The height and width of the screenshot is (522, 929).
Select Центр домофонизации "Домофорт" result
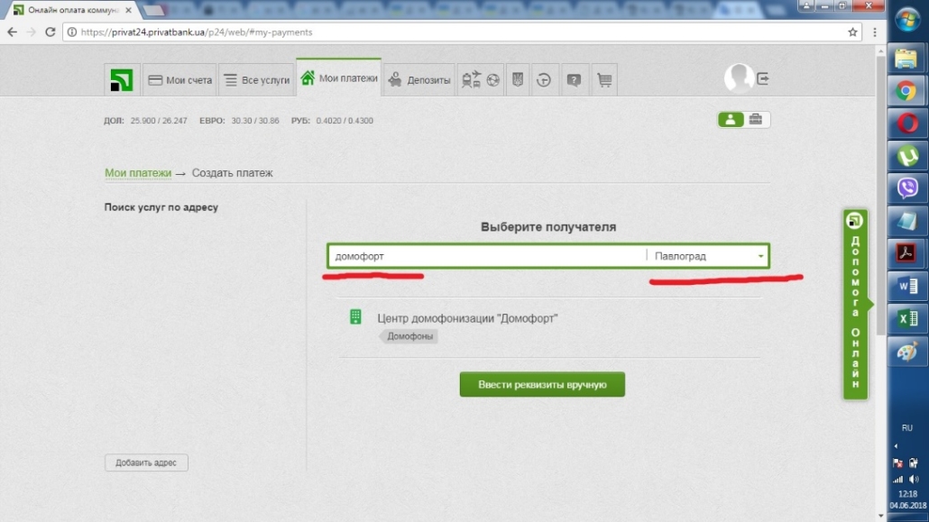(x=467, y=318)
